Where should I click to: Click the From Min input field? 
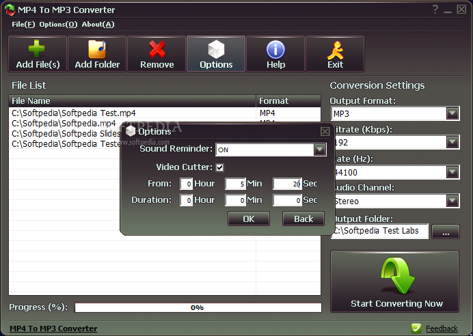[235, 184]
